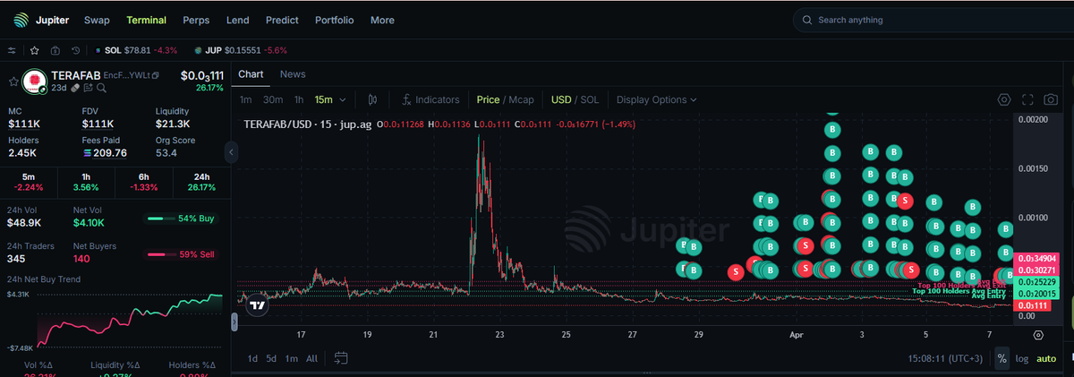1074x377 pixels.
Task: Set chart interval to 30m
Action: pos(273,99)
